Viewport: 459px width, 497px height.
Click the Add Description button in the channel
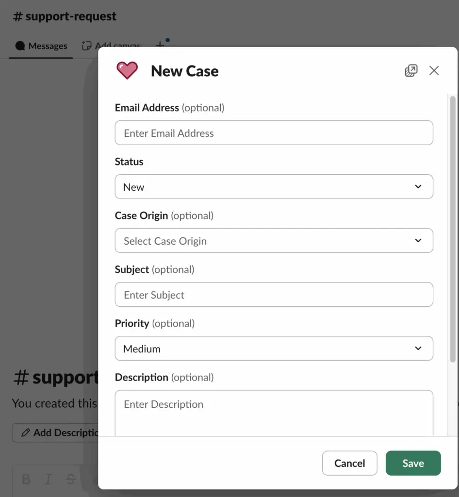pos(55,432)
